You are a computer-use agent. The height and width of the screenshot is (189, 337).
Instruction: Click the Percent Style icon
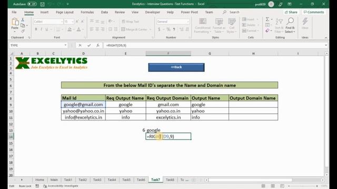click(168, 29)
